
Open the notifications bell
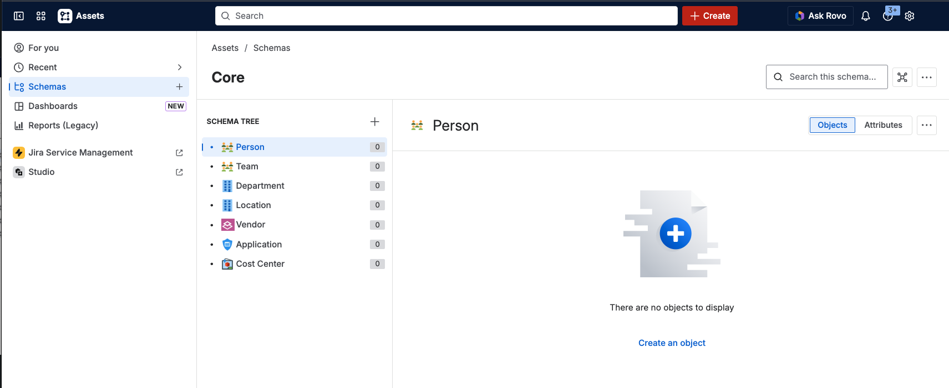865,16
